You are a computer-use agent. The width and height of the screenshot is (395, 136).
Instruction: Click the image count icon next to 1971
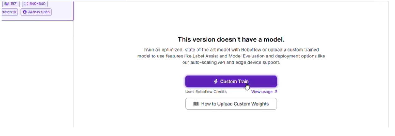7,4
